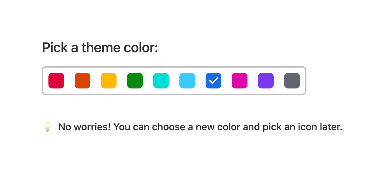Pick the gray theme color swatch
The image size is (384, 174).
(x=292, y=81)
